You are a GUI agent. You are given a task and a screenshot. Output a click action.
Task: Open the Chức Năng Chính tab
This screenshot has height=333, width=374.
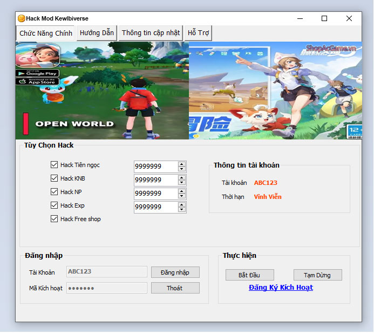[45, 33]
